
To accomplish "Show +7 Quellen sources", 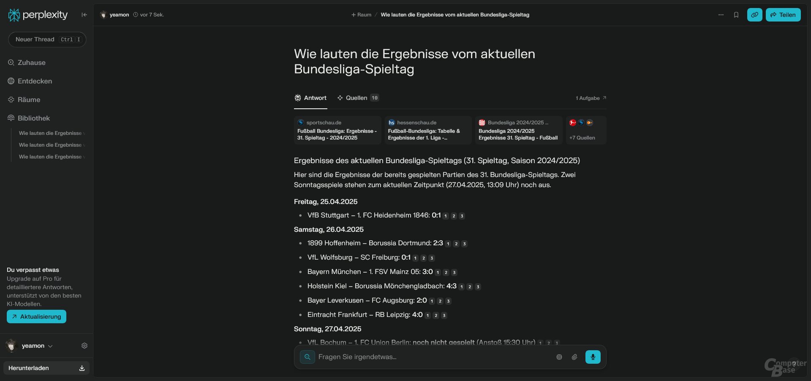I will click(x=586, y=130).
